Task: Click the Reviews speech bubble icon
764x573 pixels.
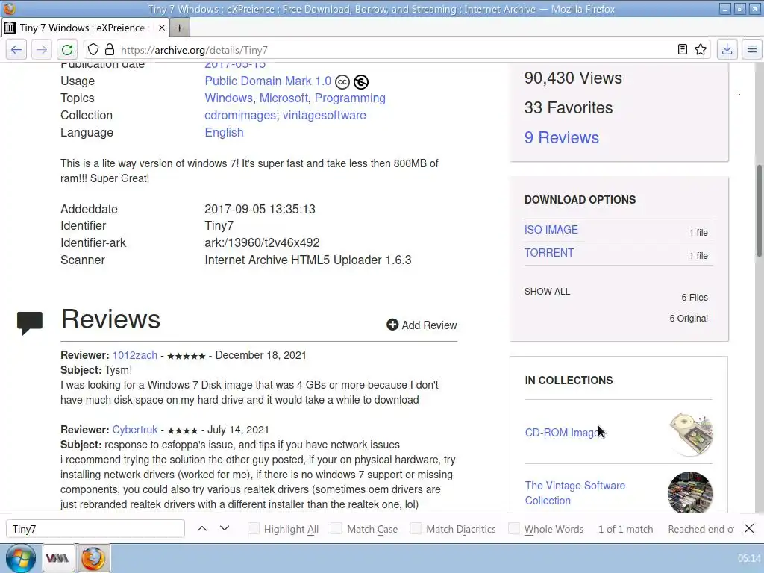Action: 30,322
